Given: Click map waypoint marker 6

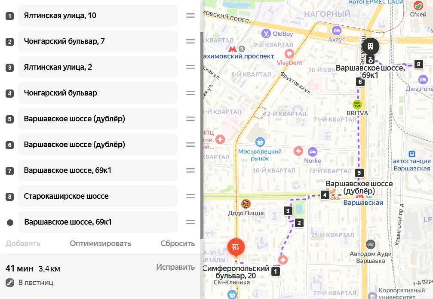Looking at the screenshot, I should tap(360, 82).
